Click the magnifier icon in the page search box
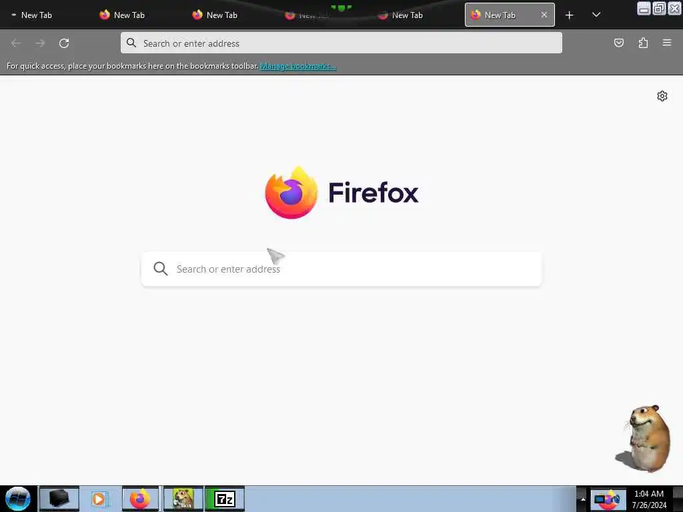This screenshot has height=512, width=683. pos(161,269)
